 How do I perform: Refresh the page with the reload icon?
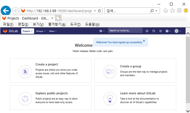point(99,11)
